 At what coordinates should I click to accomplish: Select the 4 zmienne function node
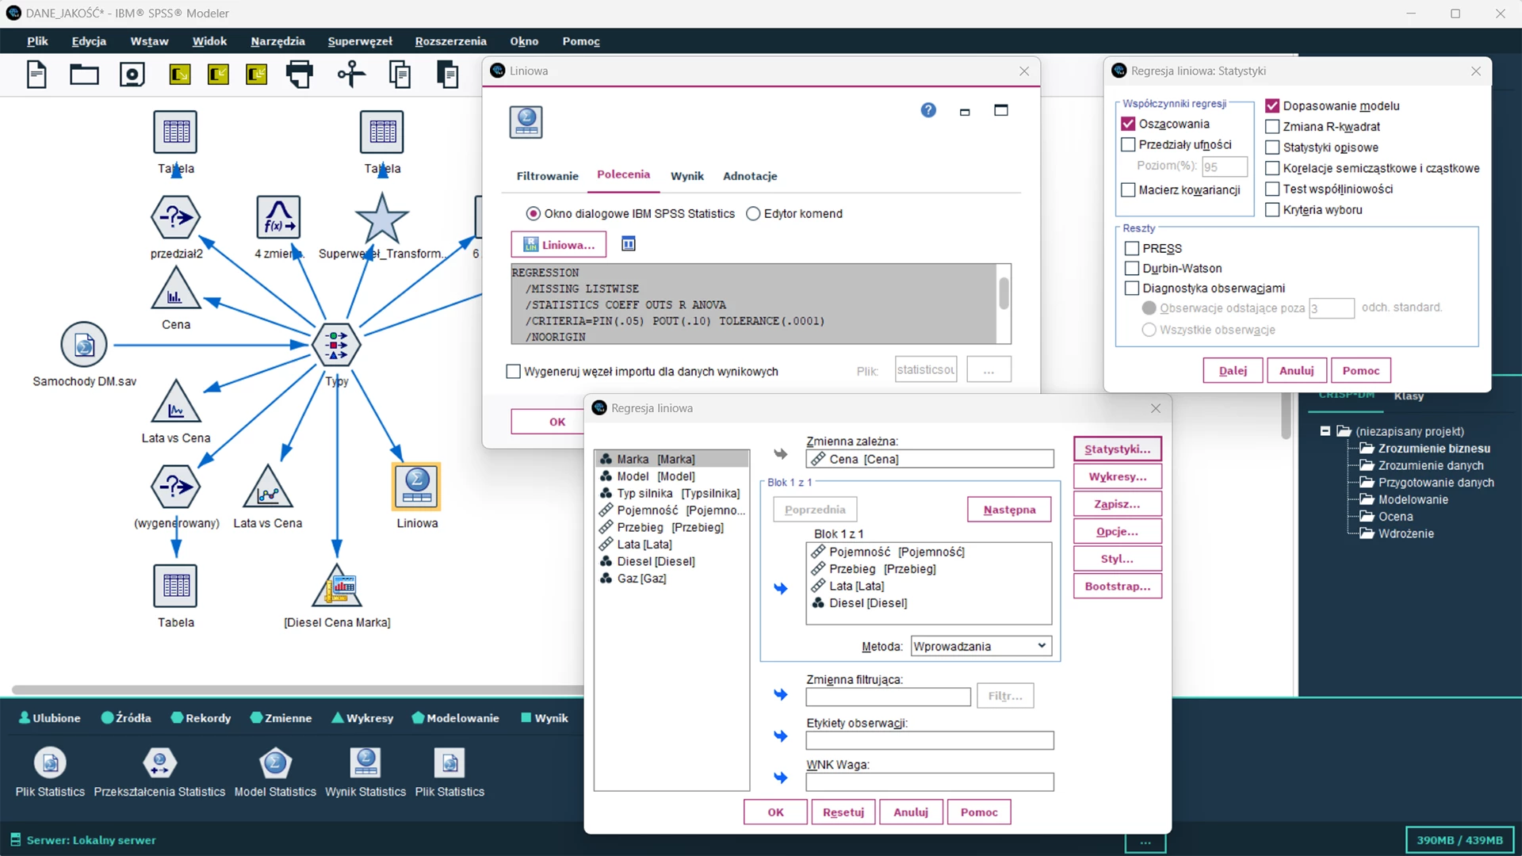[x=278, y=216]
